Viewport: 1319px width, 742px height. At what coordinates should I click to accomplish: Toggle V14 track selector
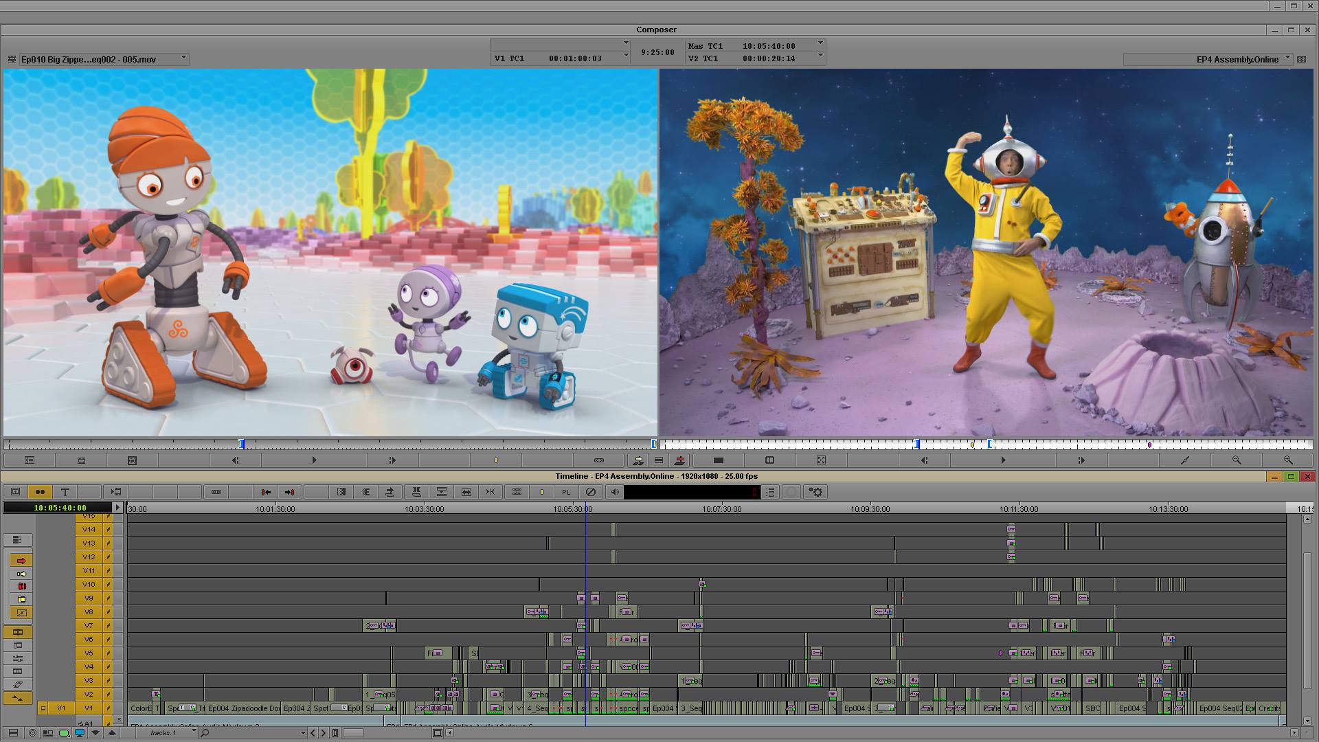pyautogui.click(x=89, y=529)
